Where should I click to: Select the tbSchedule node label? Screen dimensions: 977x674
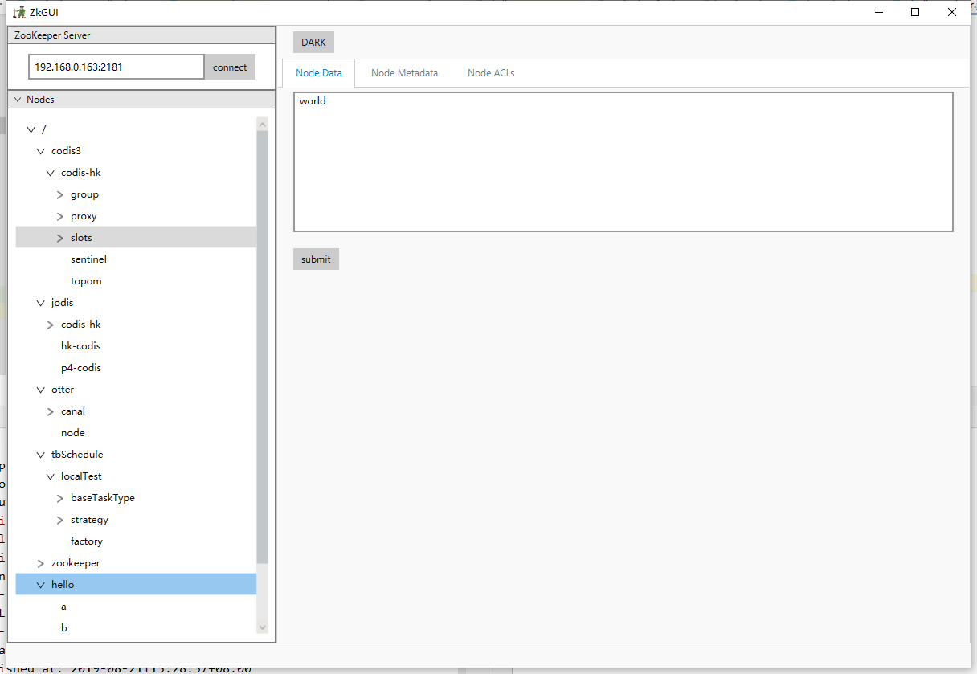tap(77, 455)
